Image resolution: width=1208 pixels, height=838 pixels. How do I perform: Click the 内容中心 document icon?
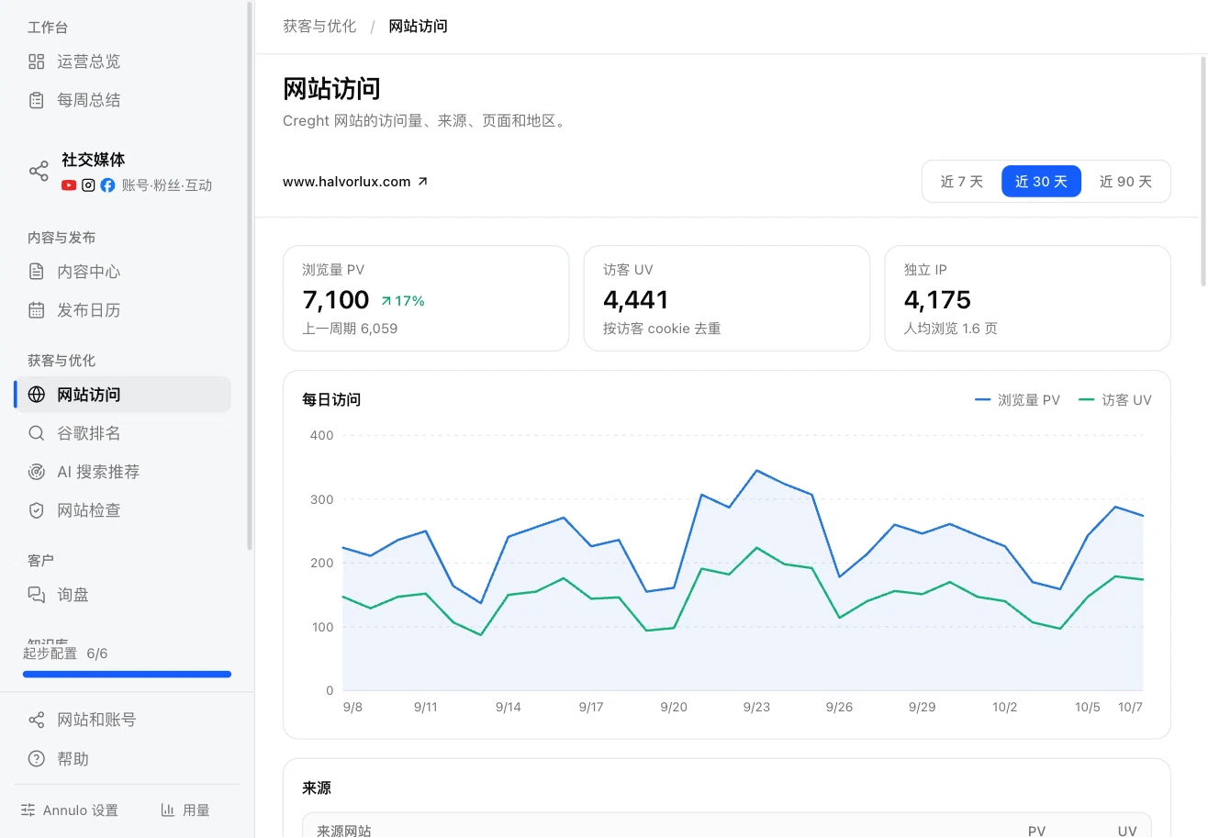tap(37, 272)
